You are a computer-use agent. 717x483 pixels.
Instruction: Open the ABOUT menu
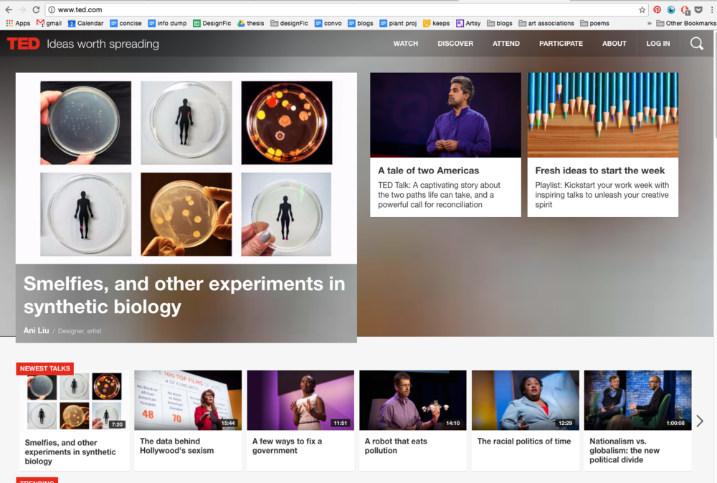coord(614,44)
